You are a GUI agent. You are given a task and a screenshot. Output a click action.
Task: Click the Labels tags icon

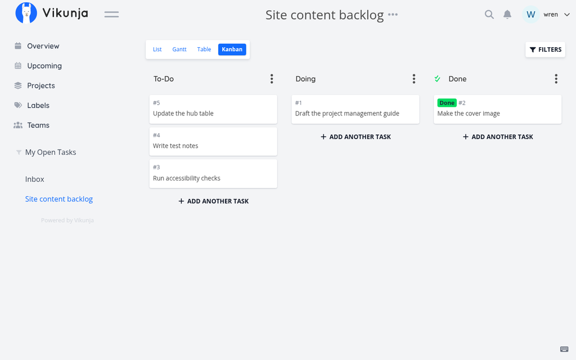pos(17,105)
